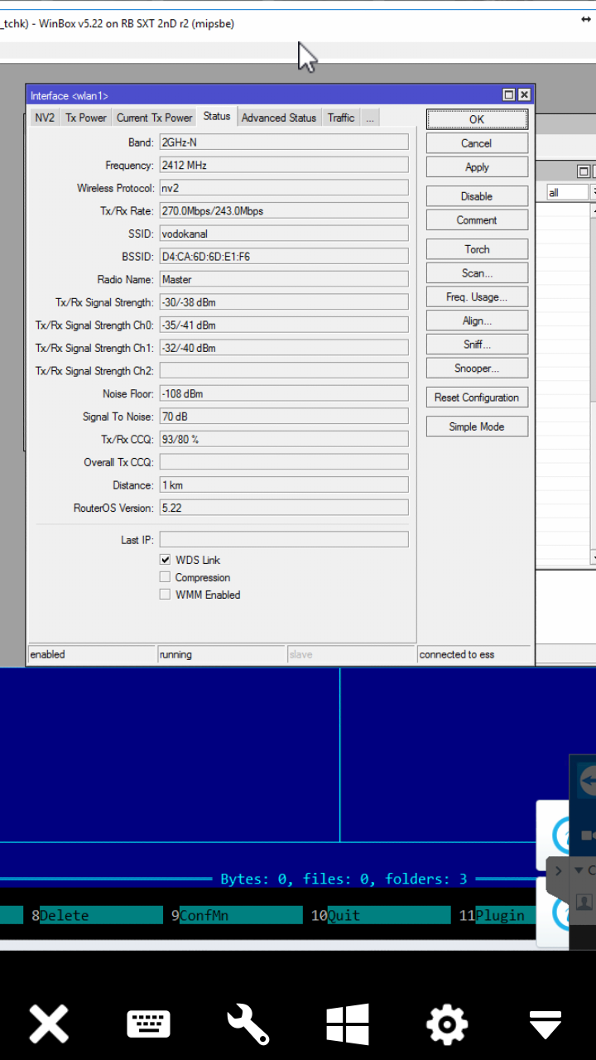Open the Scan... tool

tap(477, 273)
